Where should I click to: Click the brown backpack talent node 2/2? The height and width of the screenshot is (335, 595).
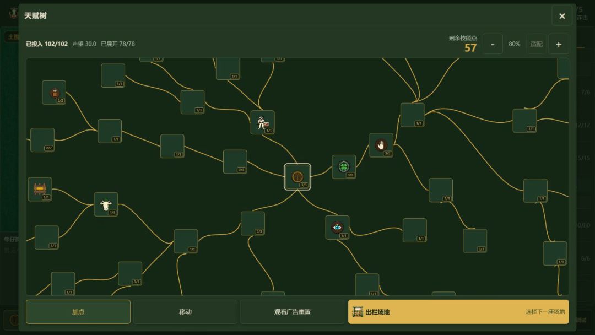click(x=54, y=92)
